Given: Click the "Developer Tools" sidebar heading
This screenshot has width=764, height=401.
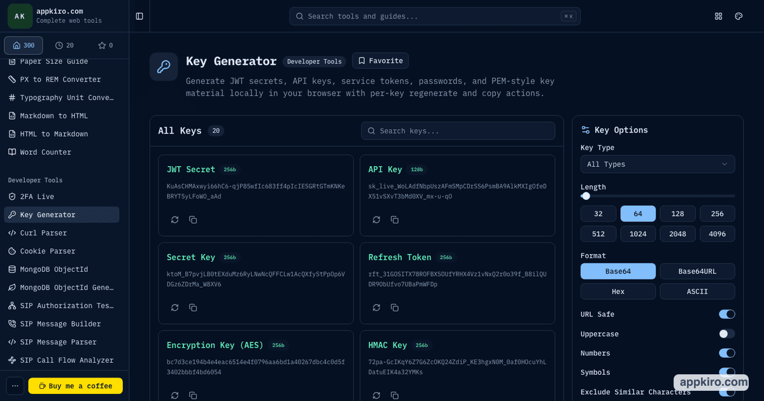Looking at the screenshot, I should (x=35, y=180).
